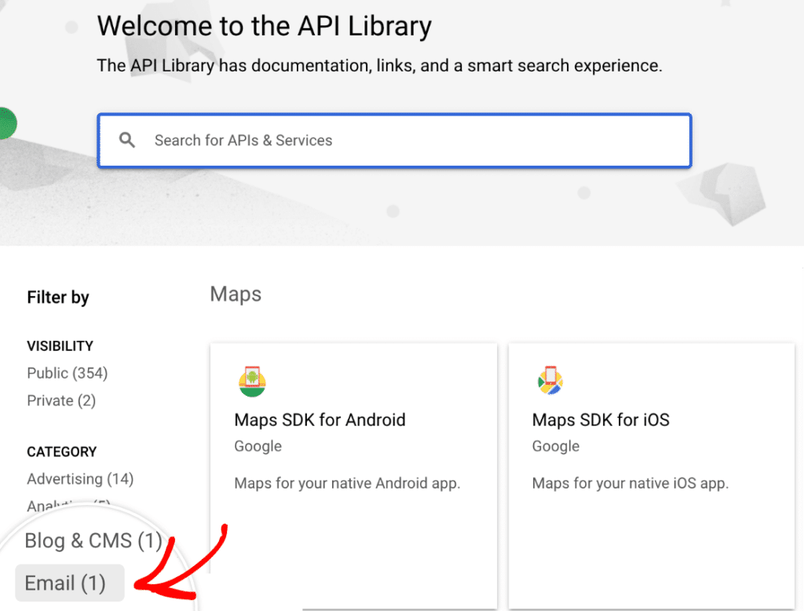This screenshot has height=611, width=804.
Task: Click the Filter by heading
Action: [58, 298]
